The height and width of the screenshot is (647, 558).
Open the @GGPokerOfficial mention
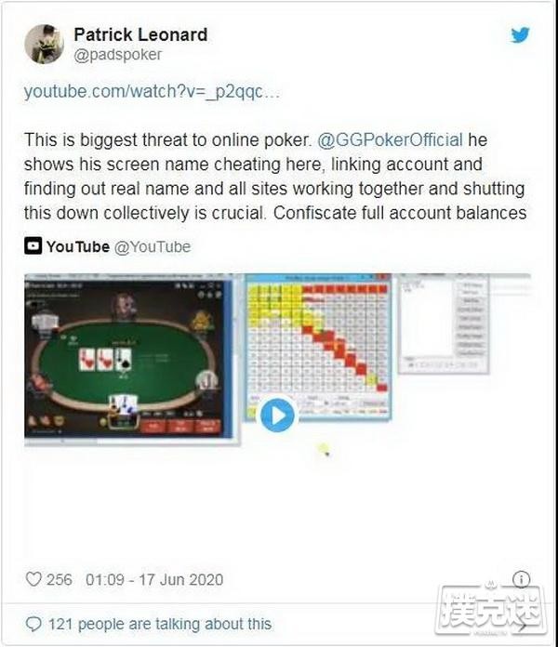[x=390, y=139]
